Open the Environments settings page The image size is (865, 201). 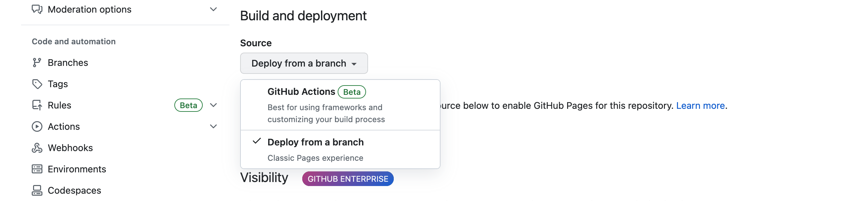[x=76, y=169]
